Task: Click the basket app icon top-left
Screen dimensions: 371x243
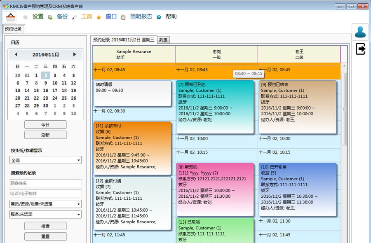Action: (10, 16)
